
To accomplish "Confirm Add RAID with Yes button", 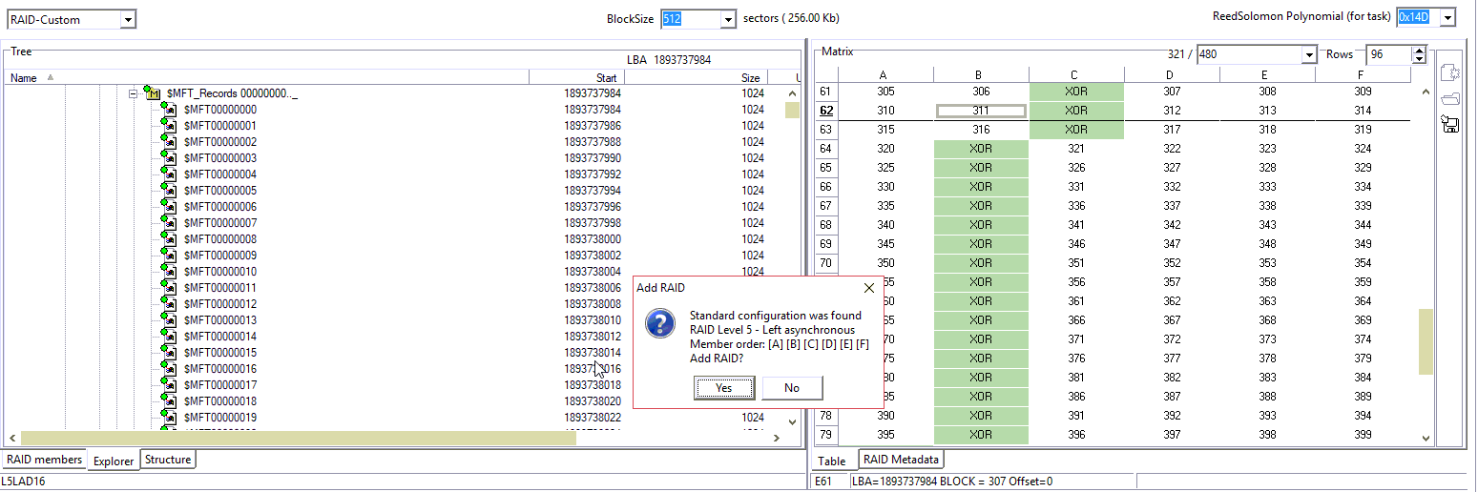I will click(x=723, y=387).
